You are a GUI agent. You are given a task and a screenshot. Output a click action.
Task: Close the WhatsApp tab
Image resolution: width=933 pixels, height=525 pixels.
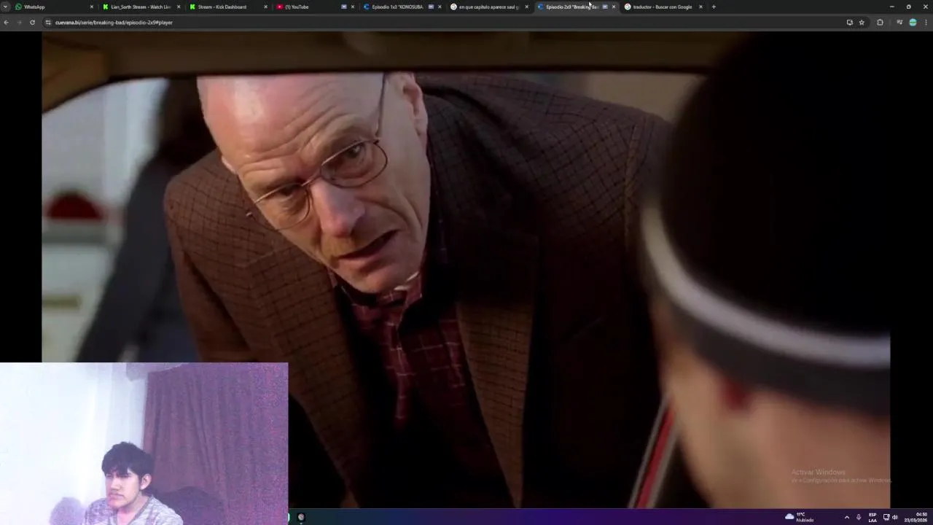point(92,7)
